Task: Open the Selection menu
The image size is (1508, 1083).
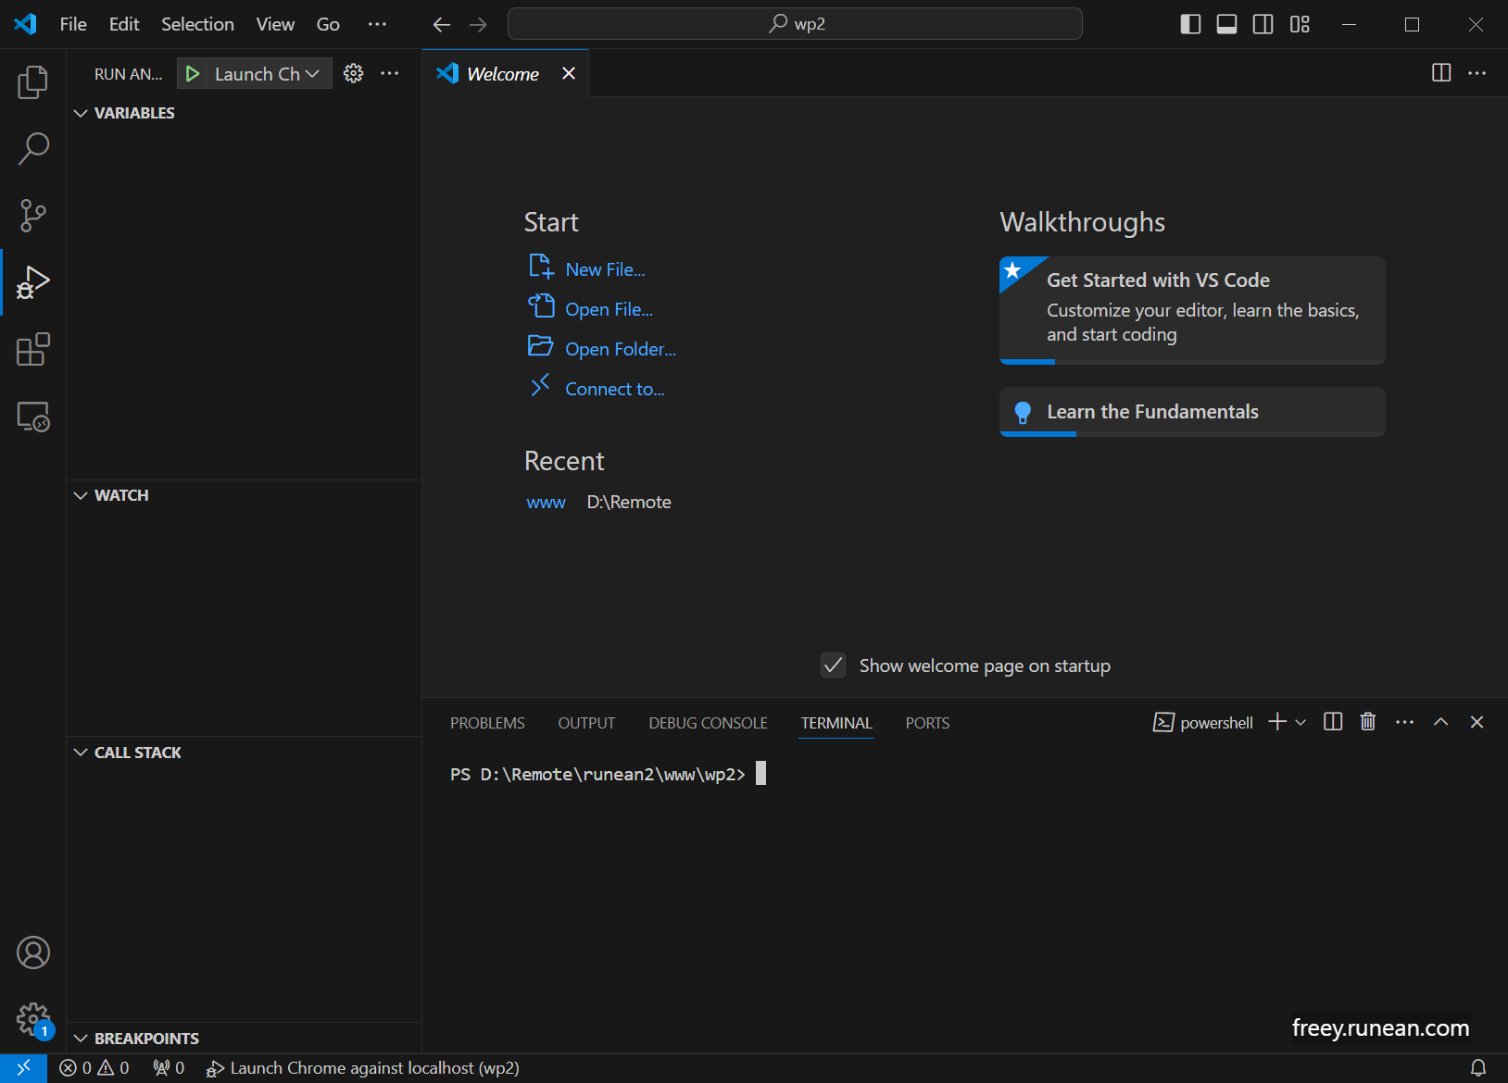Action: coord(197,24)
